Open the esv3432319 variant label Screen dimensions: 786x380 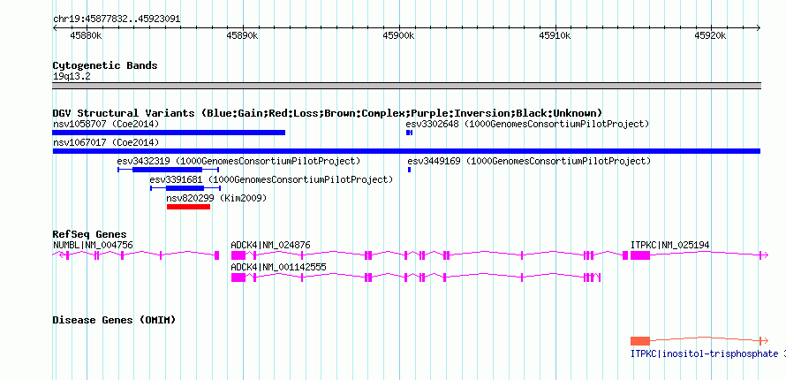tap(238, 161)
